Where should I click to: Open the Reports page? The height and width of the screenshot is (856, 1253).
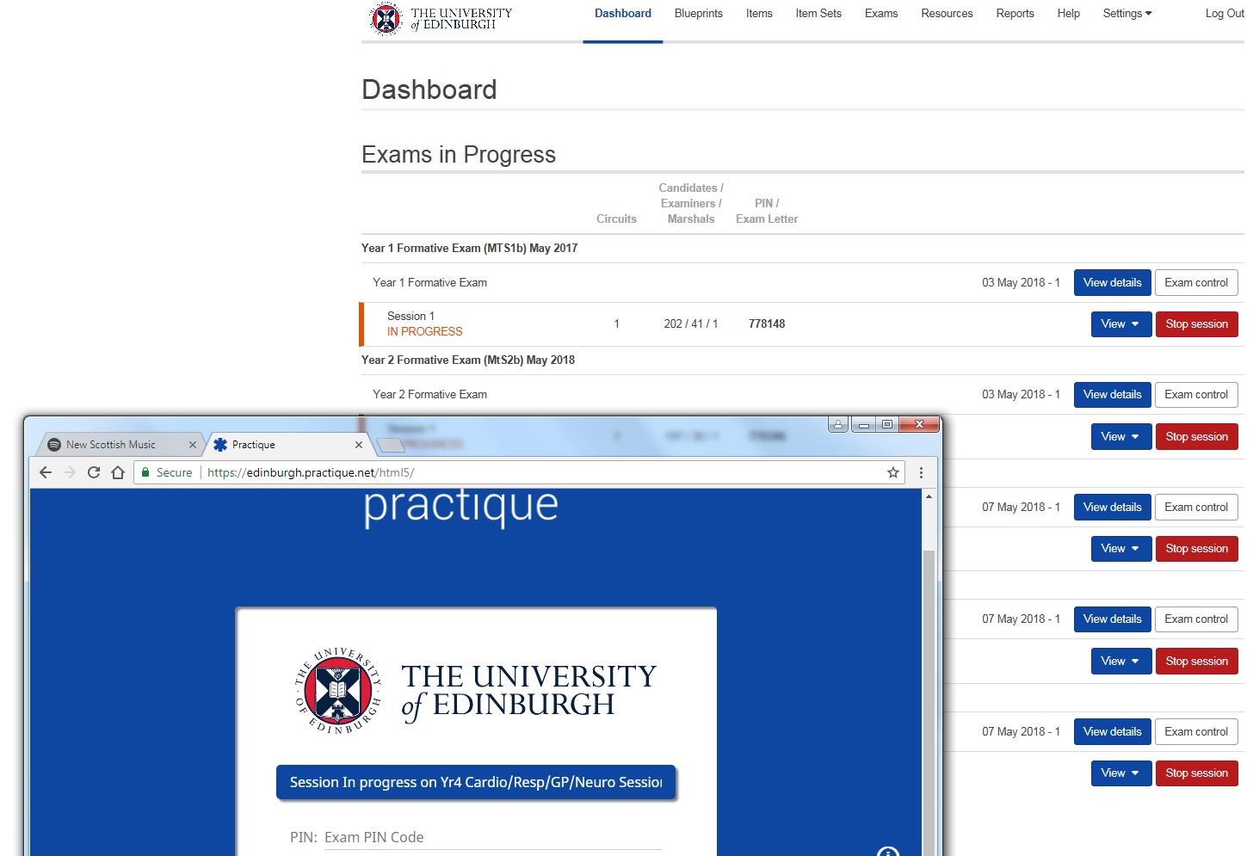point(1015,14)
